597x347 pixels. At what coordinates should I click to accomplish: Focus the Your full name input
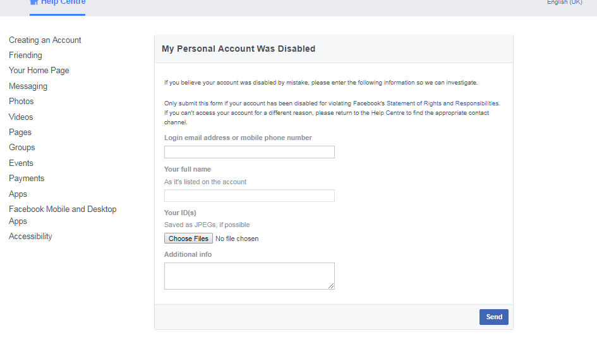click(249, 196)
